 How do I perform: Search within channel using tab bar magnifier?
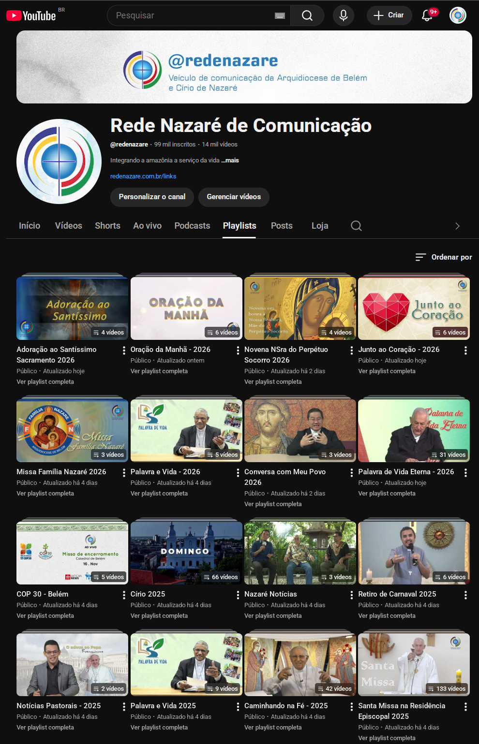tap(356, 226)
